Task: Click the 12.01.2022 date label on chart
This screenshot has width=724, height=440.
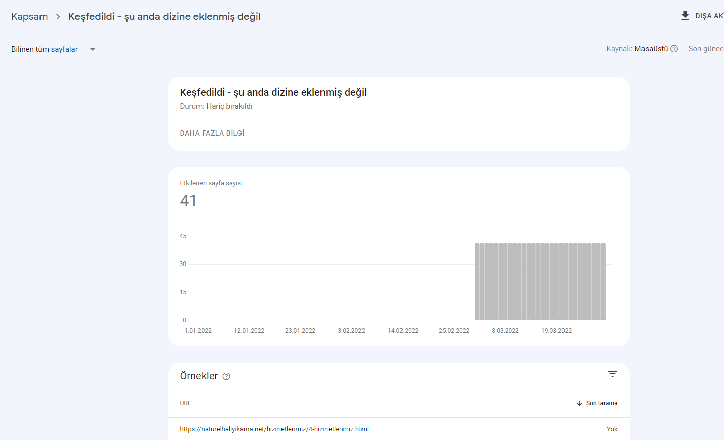Action: [249, 331]
